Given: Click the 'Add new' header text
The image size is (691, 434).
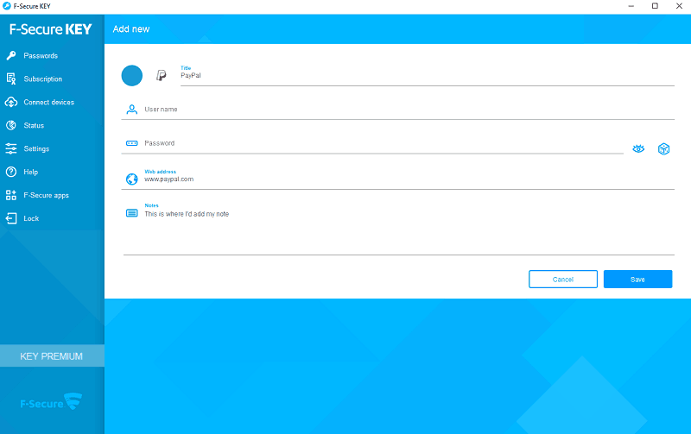Looking at the screenshot, I should [x=131, y=29].
